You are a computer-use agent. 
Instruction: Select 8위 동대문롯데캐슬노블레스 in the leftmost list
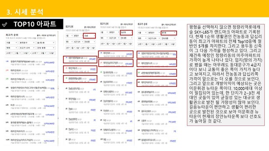[x=30, y=124]
